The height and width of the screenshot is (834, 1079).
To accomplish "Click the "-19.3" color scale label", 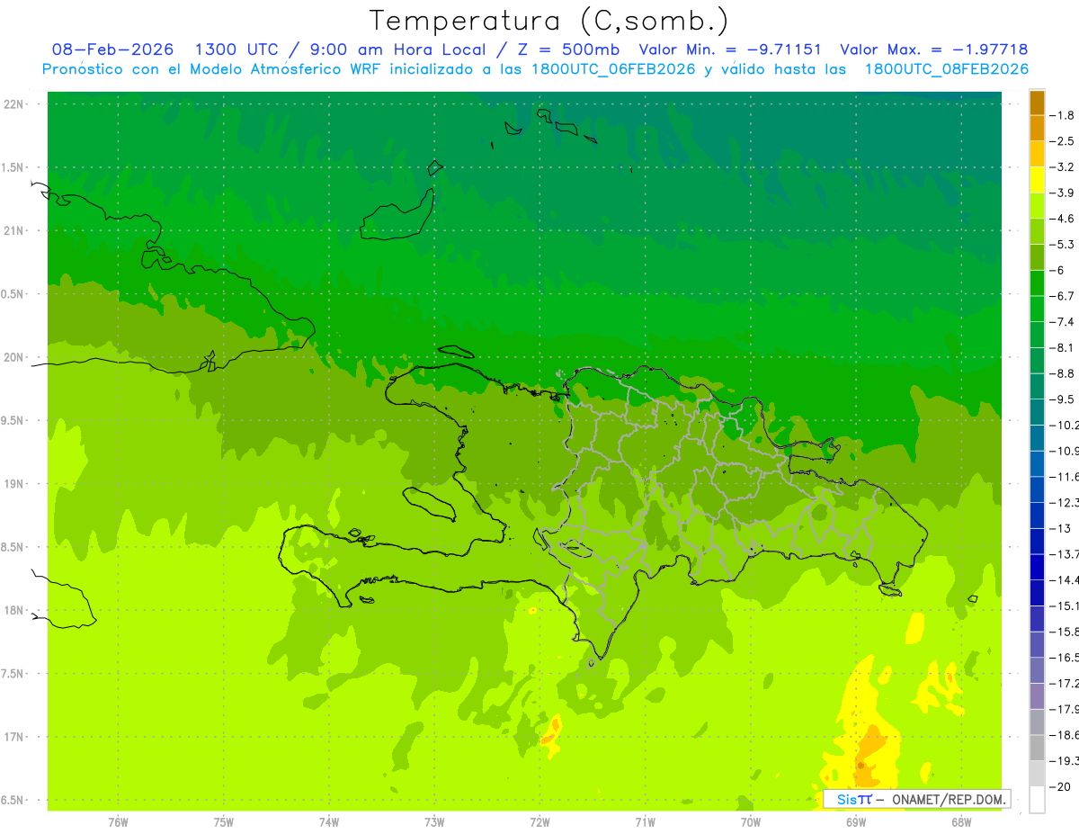I will point(1066,761).
